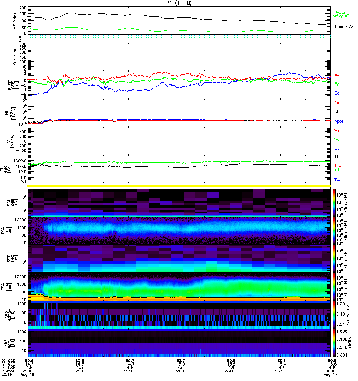Viewport: 358px width, 381px height.
Task: Select the black Ni legend label
Action: point(336,112)
